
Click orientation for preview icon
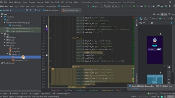(145, 19)
